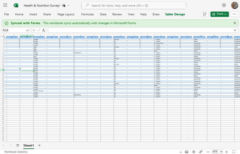Open the all sheets list icon
The height and width of the screenshot is (154, 240).
(18, 145)
